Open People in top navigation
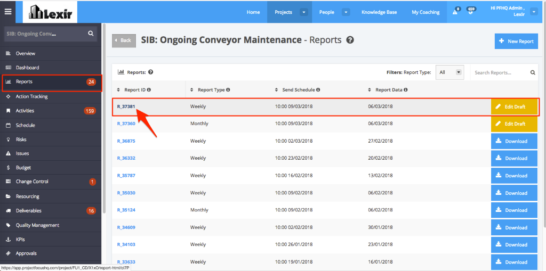 327,12
